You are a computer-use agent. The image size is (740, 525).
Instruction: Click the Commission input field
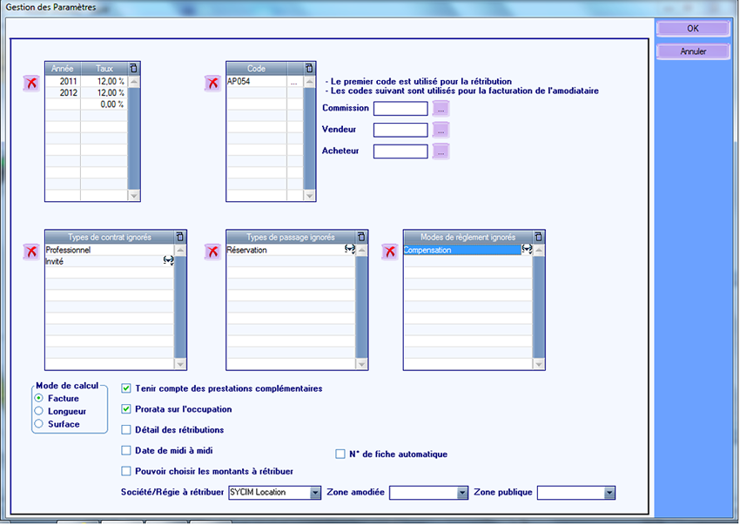coord(400,109)
